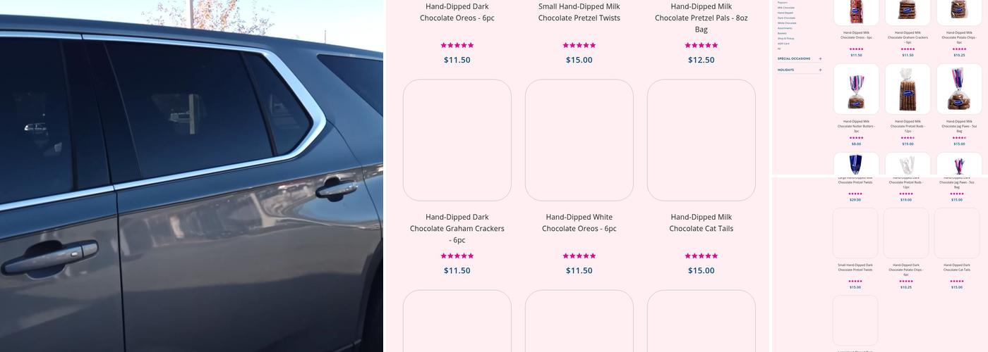Click star rating under Milk Chocolate Cat Tails
The height and width of the screenshot is (352, 988).
[701, 256]
